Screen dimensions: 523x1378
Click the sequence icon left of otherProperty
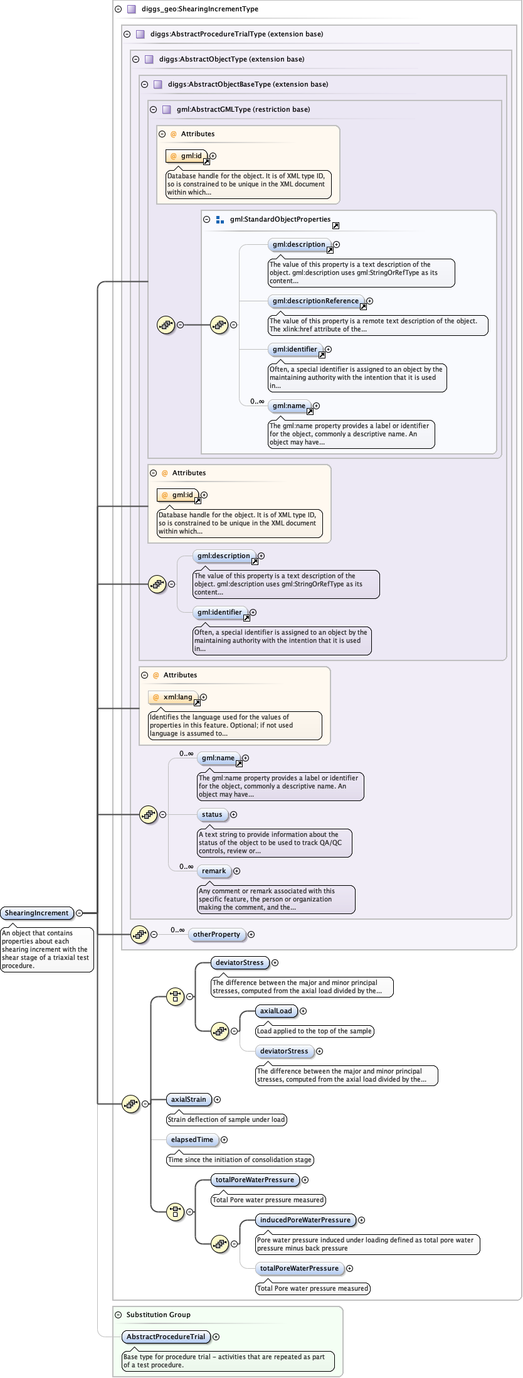(x=139, y=934)
